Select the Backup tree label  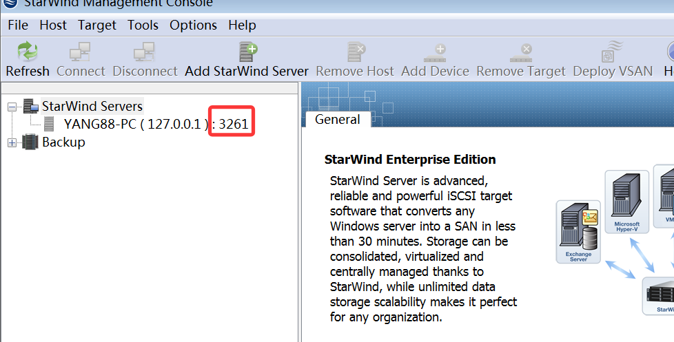(63, 142)
